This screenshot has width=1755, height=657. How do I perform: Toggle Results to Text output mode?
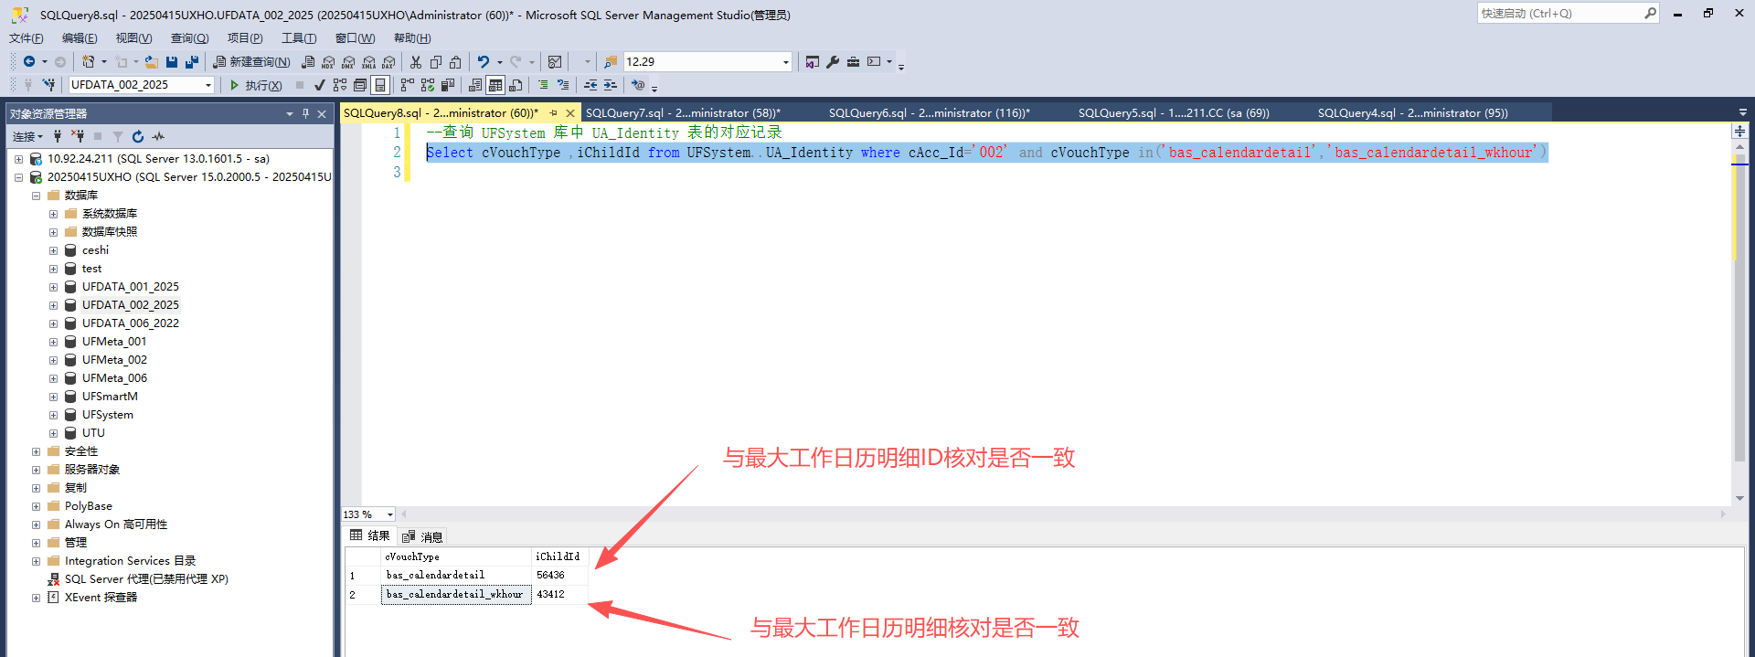coord(475,85)
